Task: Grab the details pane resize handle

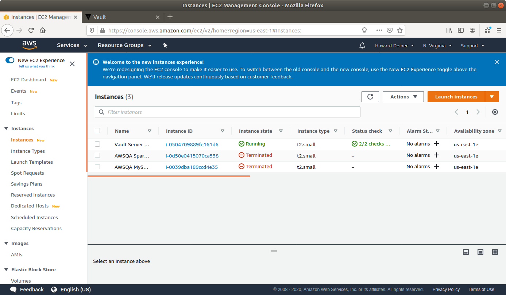Action: pos(274,251)
